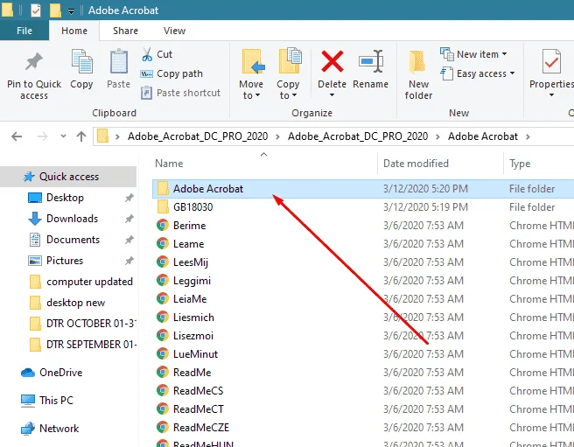
Task: Click the Up one level arrow
Action: click(x=81, y=136)
